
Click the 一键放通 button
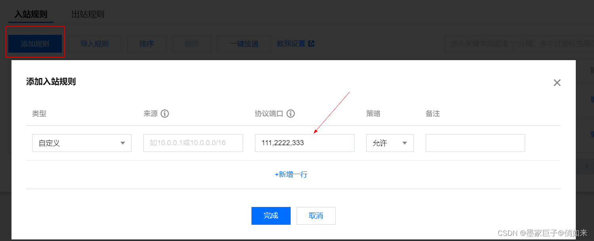coord(244,44)
